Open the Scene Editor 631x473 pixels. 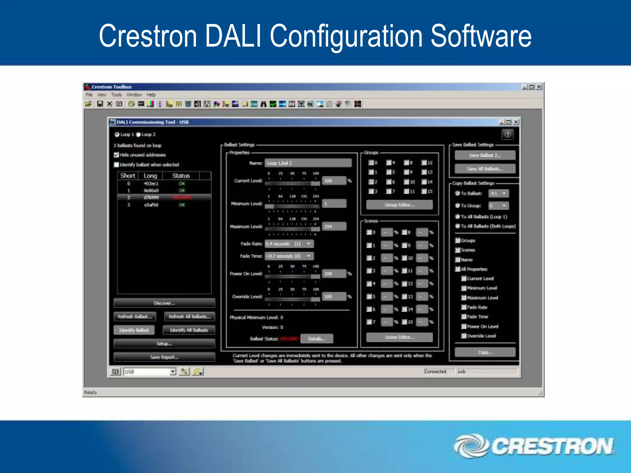click(x=399, y=337)
